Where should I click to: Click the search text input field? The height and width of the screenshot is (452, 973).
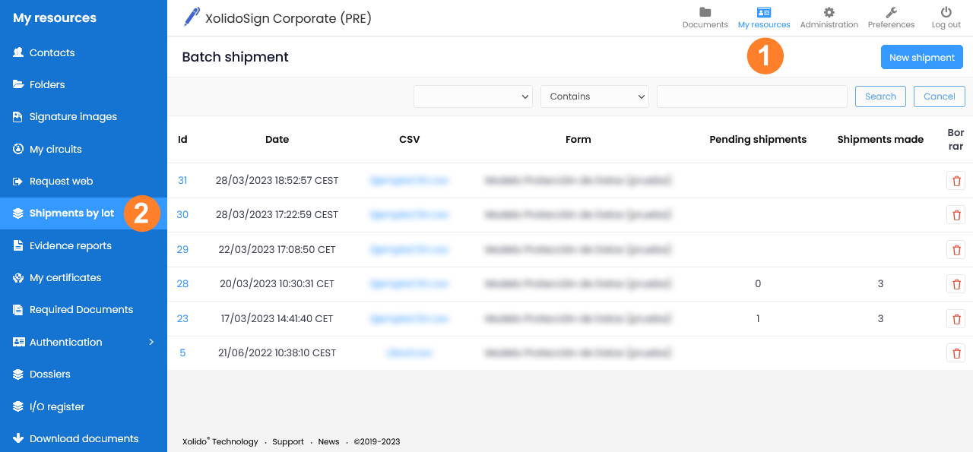(752, 96)
